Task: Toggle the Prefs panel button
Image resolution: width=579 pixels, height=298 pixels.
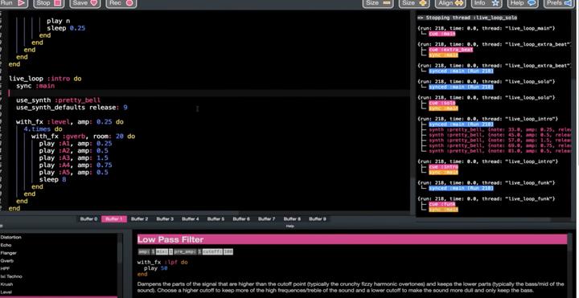Action: point(559,3)
